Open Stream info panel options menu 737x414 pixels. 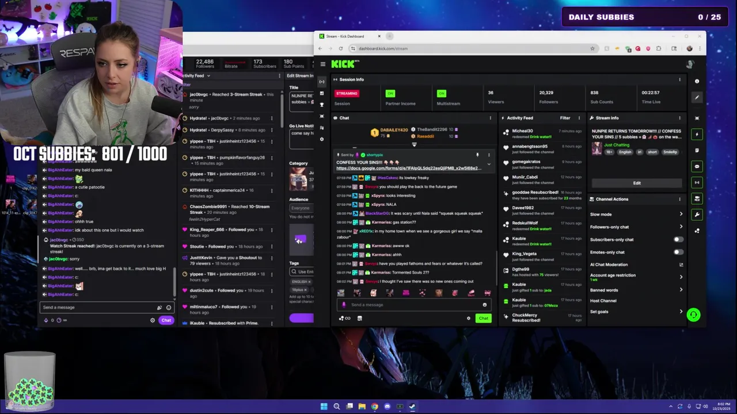coord(679,118)
